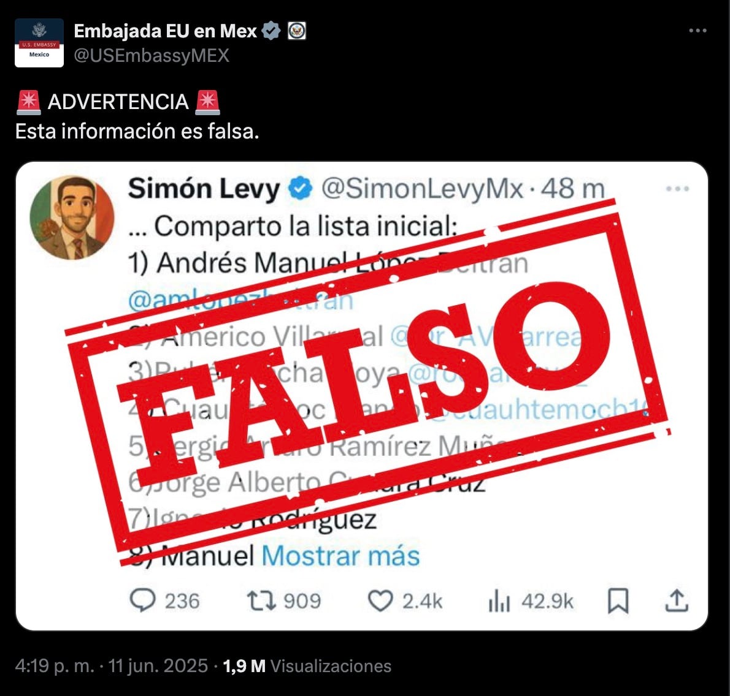Open the tweet timestamp 4:19 p. m. 11 jun. 2025

pos(111,666)
